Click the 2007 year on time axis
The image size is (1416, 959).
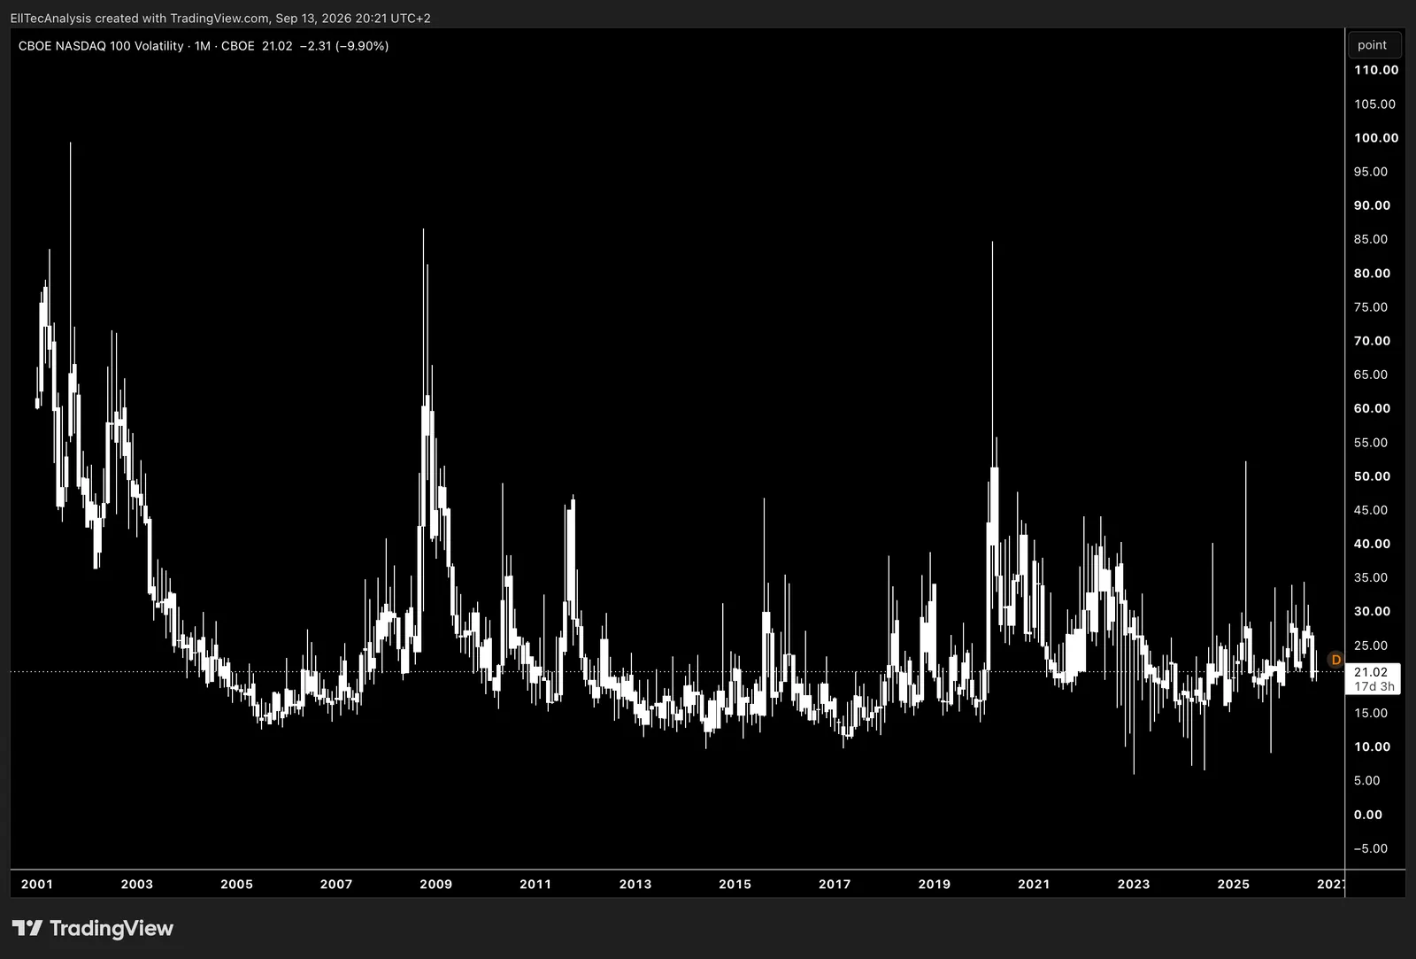(x=336, y=884)
